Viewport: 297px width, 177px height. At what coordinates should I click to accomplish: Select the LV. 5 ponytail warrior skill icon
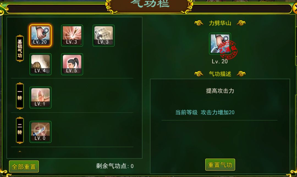tap(72, 64)
